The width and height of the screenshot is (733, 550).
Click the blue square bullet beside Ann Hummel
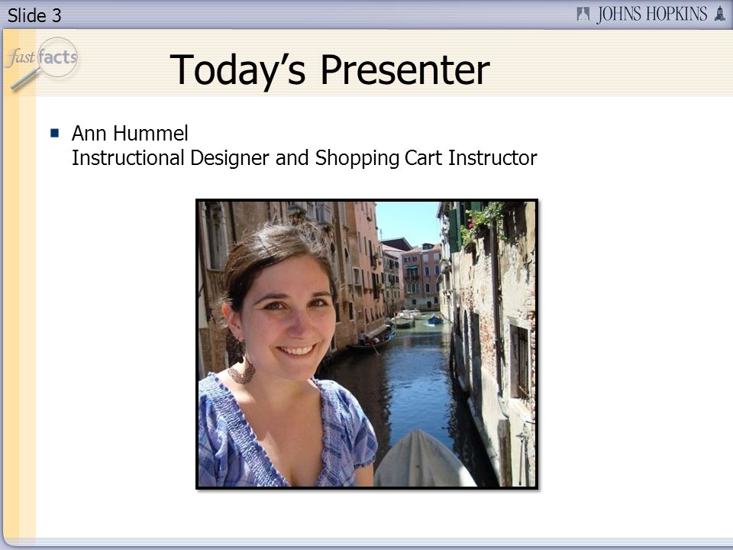[55, 133]
